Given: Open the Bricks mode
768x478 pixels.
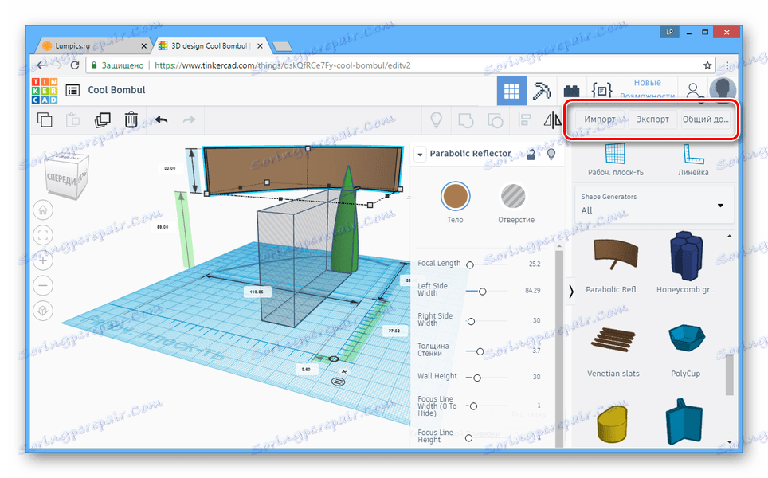Looking at the screenshot, I should [x=571, y=91].
